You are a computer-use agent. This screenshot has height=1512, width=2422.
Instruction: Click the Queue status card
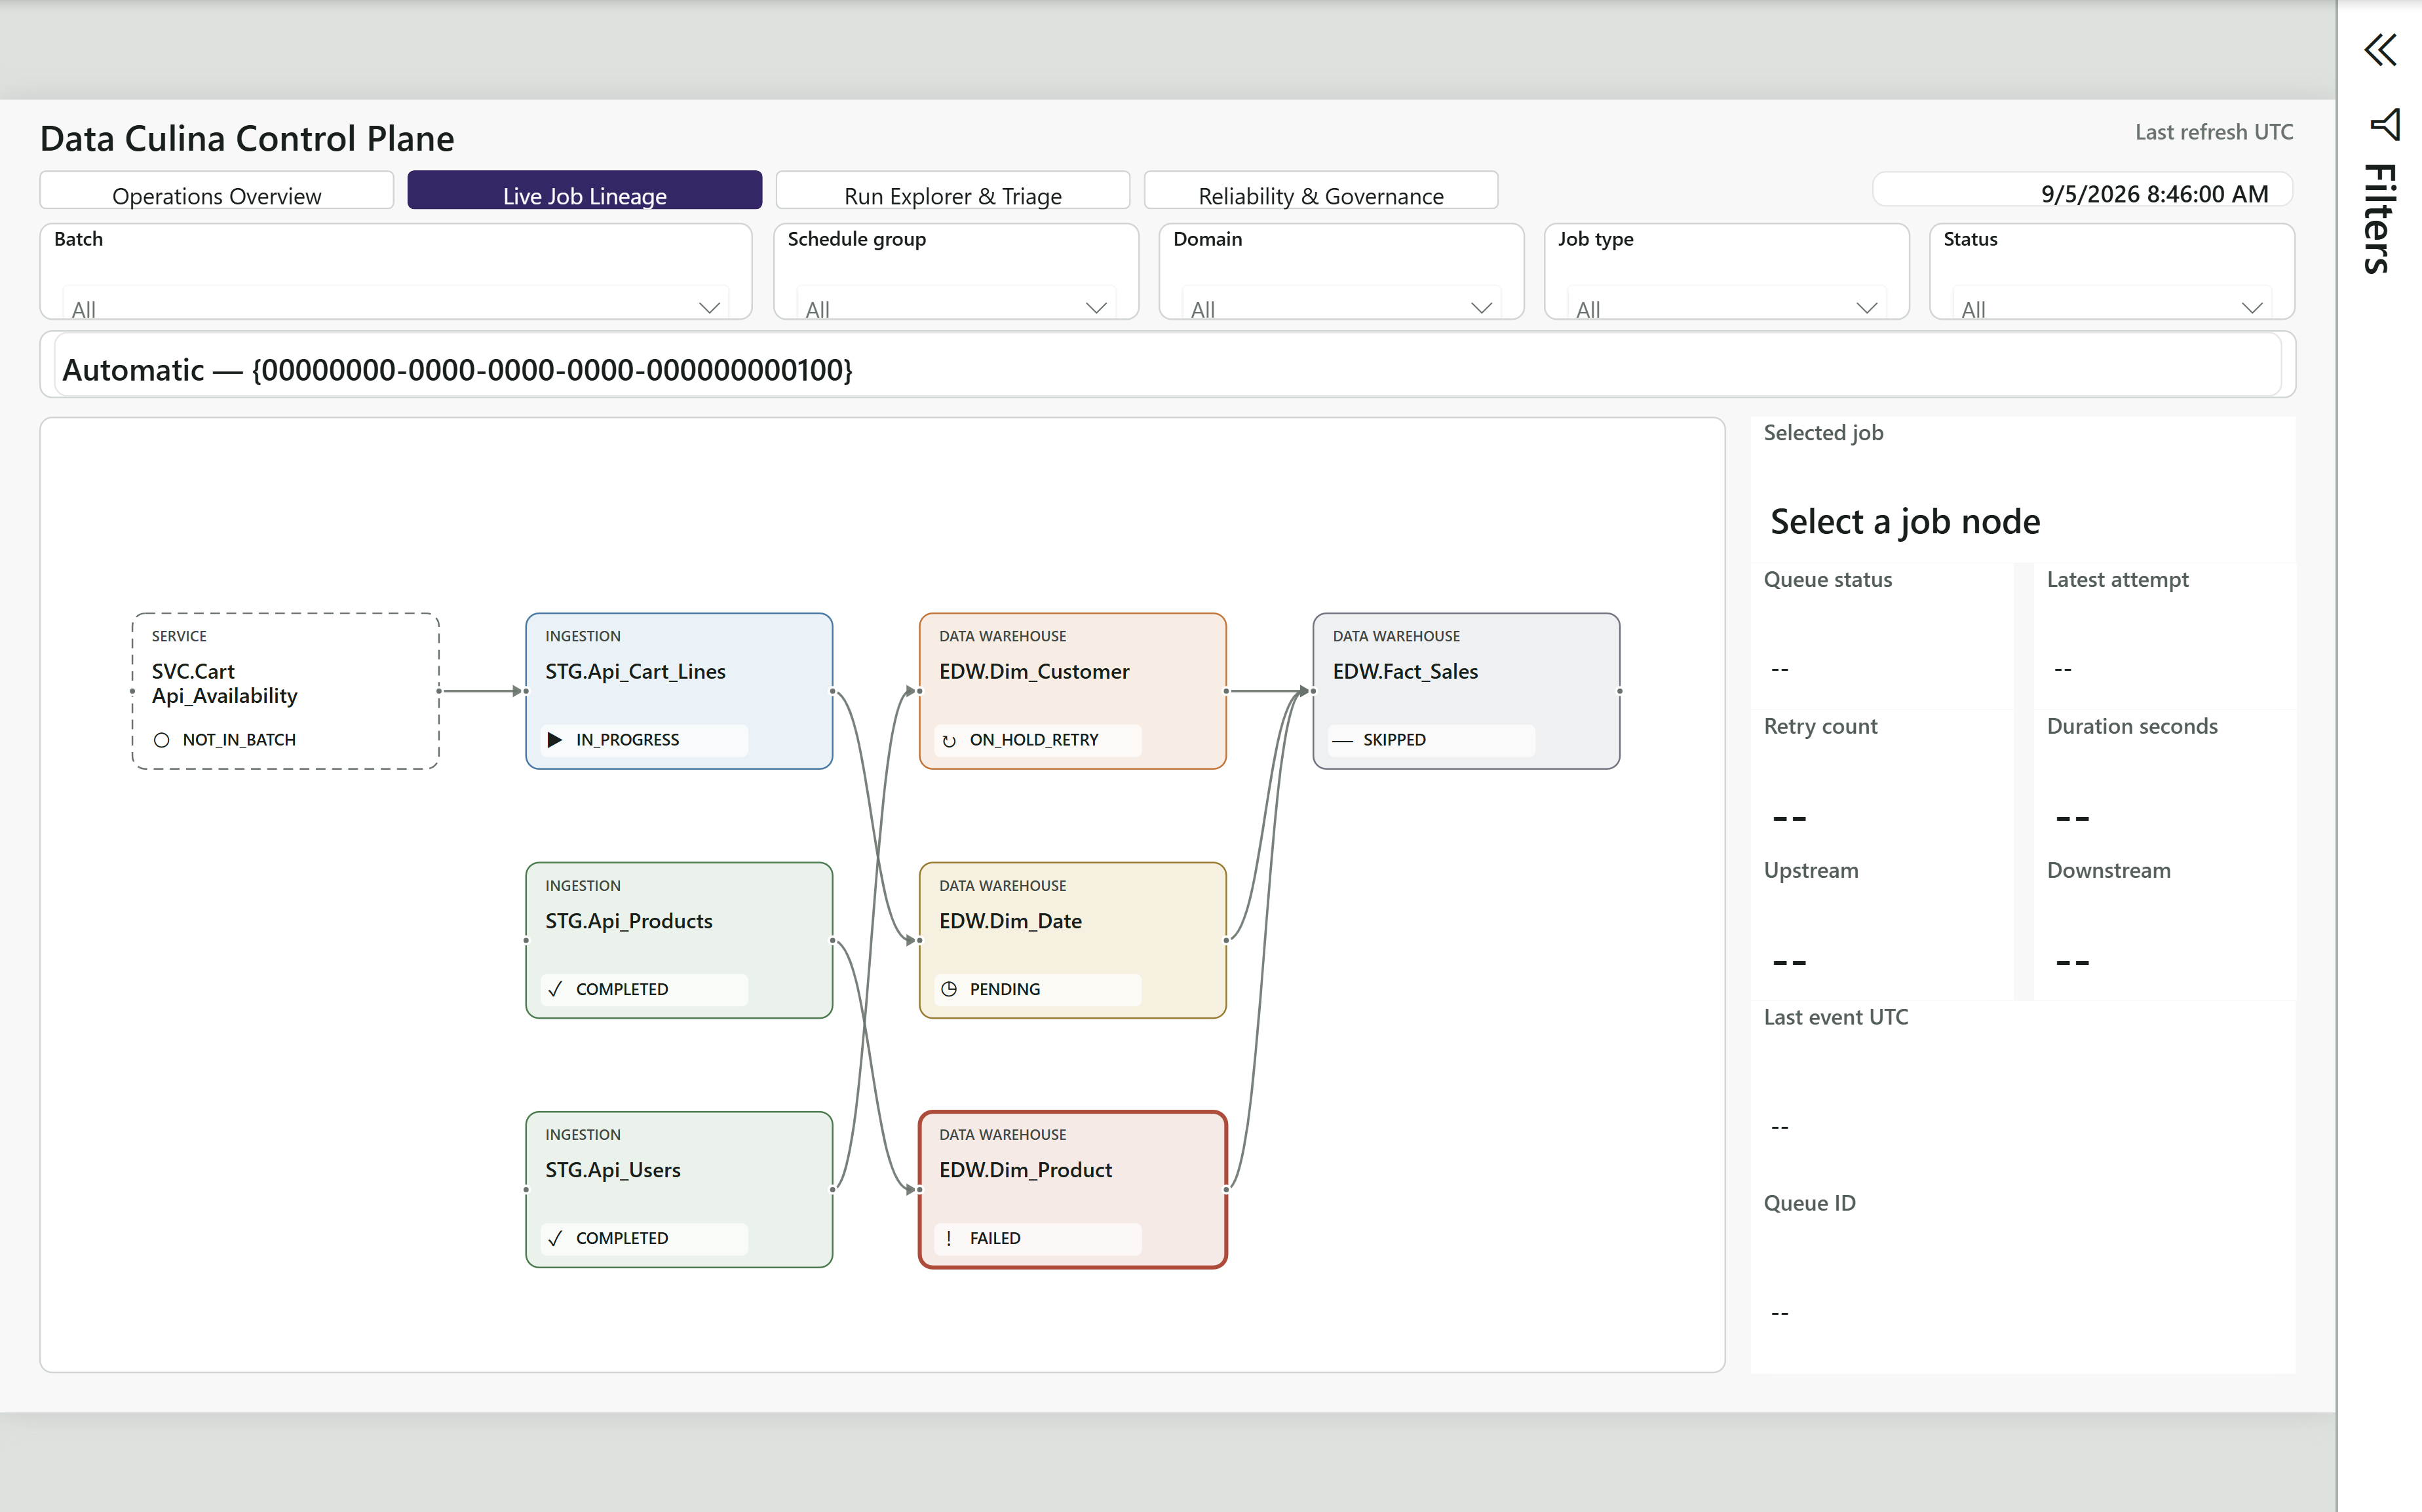1881,635
